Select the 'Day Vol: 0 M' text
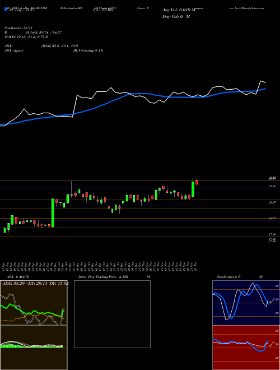This screenshot has width=280, height=370. [x=176, y=17]
